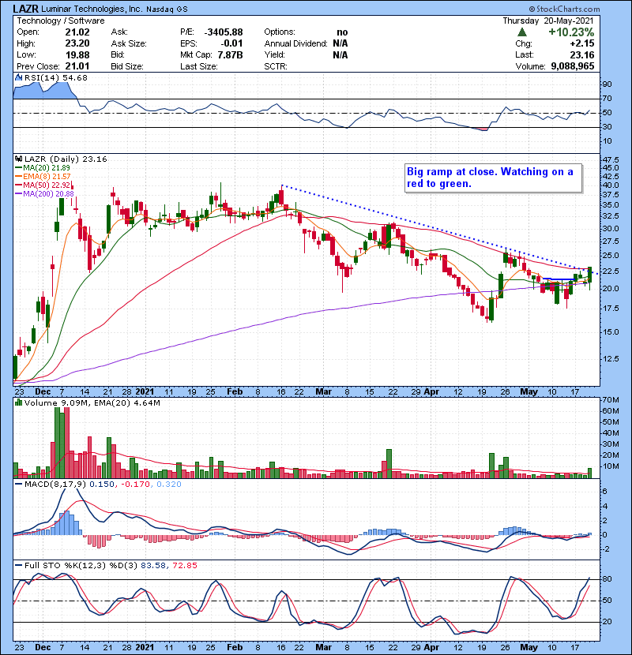Click the 70M label on the volume axis
The height and width of the screenshot is (655, 632).
pos(611,400)
